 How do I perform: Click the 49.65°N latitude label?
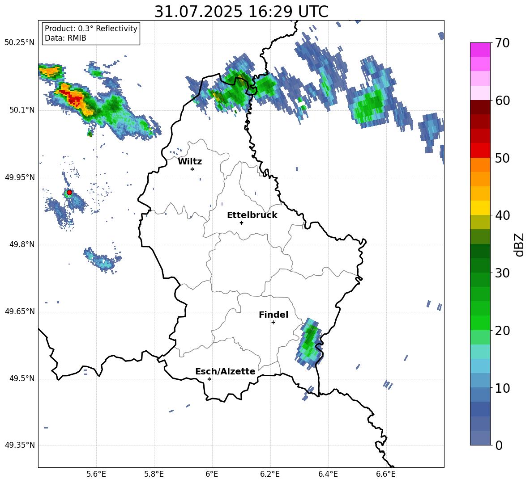coord(20,311)
